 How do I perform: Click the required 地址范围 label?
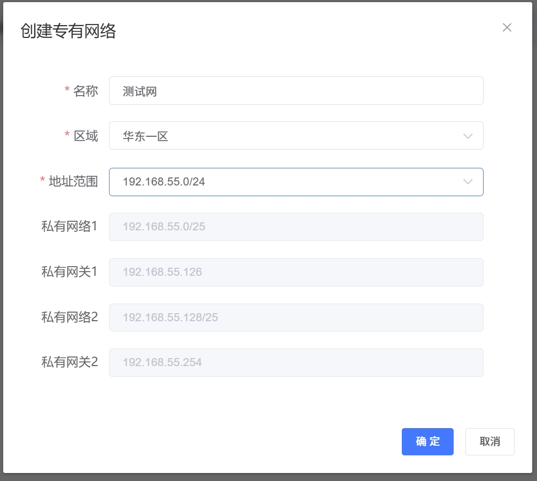pos(73,182)
